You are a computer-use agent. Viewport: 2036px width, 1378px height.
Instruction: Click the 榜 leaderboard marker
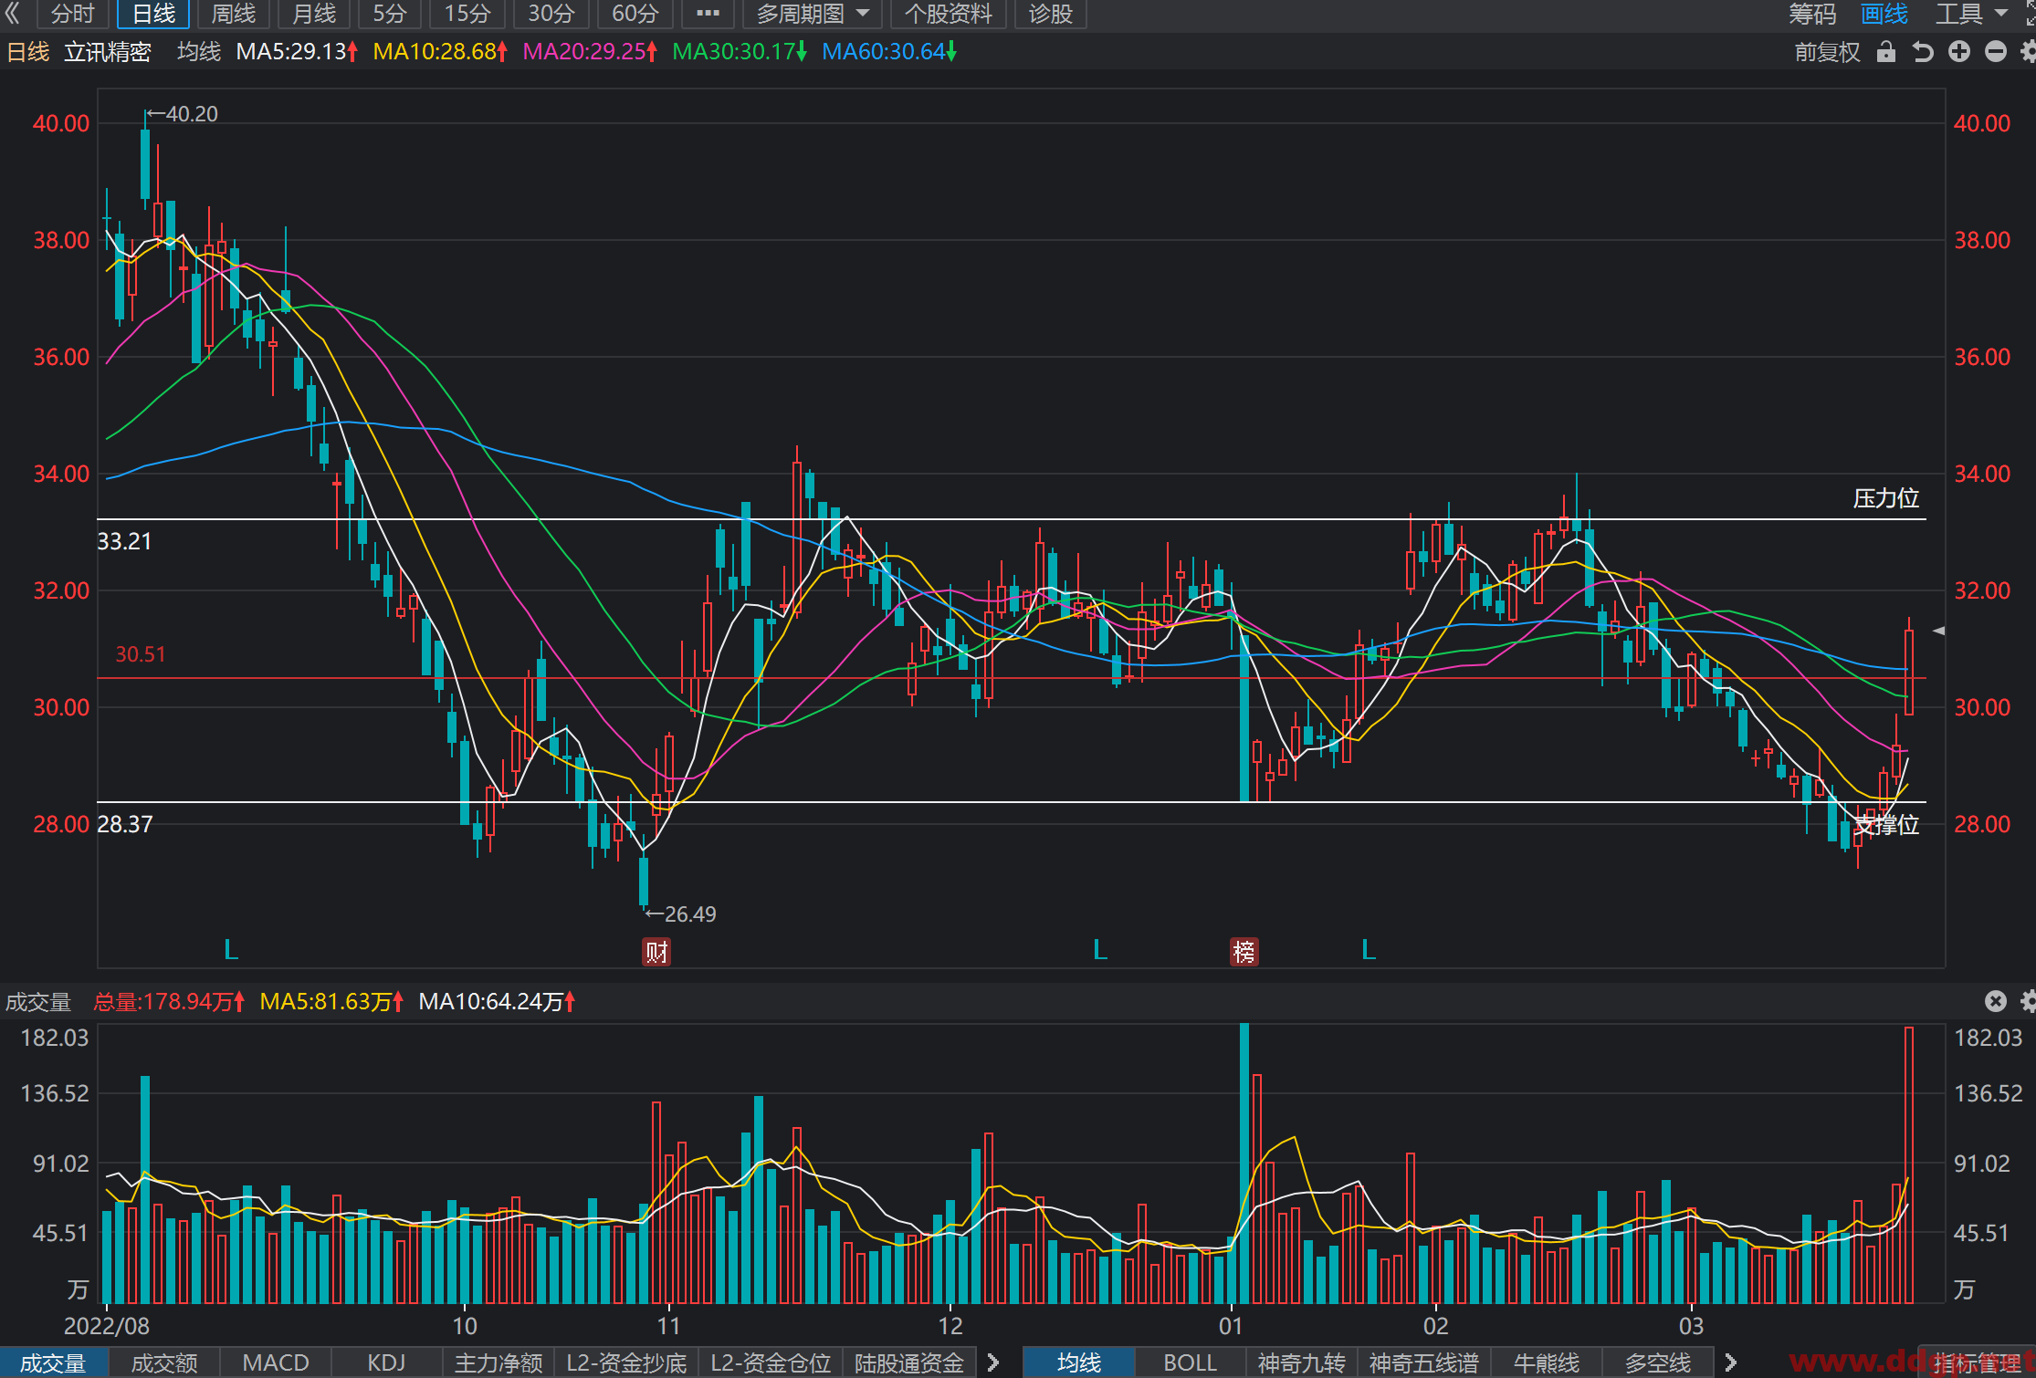coord(1244,952)
